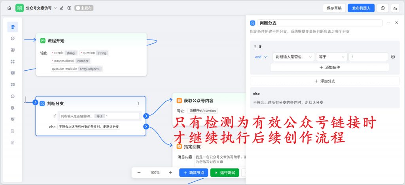Click the panel title field 判断分支
This screenshot has width=405, height=185.
point(320,23)
